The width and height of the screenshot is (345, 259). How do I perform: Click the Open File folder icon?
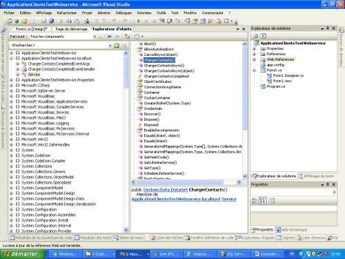(x=24, y=21)
